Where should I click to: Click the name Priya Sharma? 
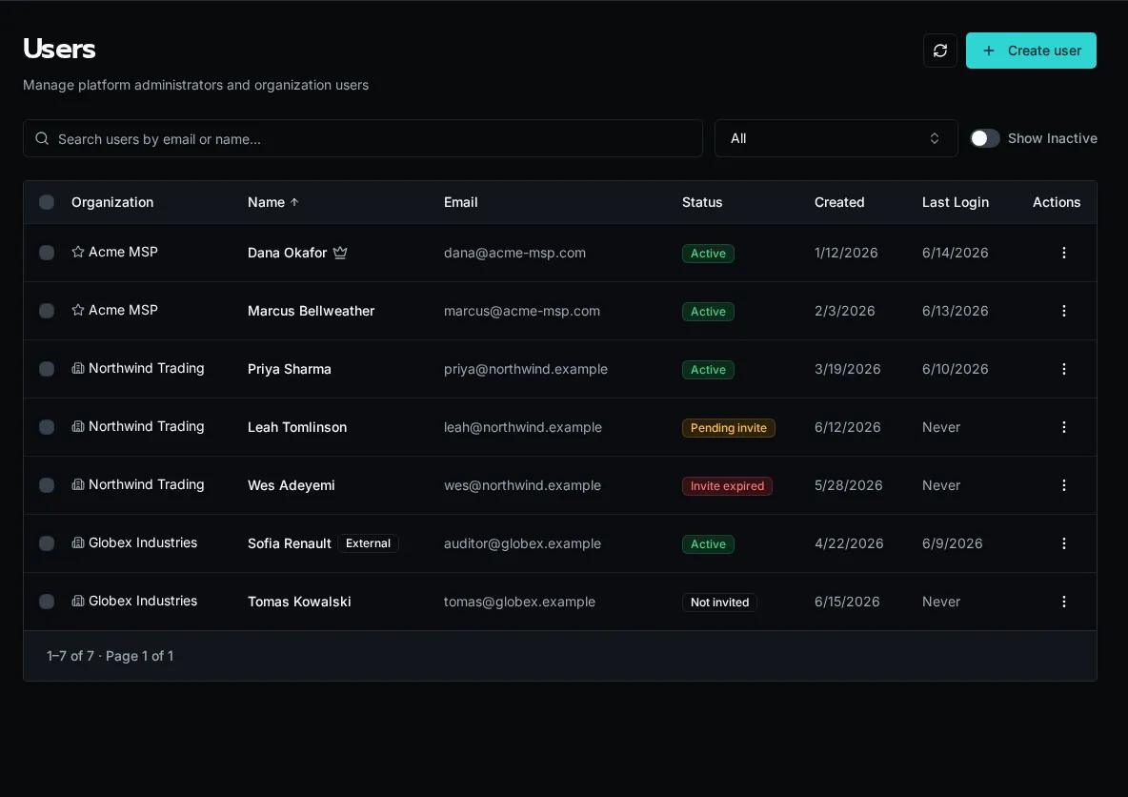click(290, 369)
